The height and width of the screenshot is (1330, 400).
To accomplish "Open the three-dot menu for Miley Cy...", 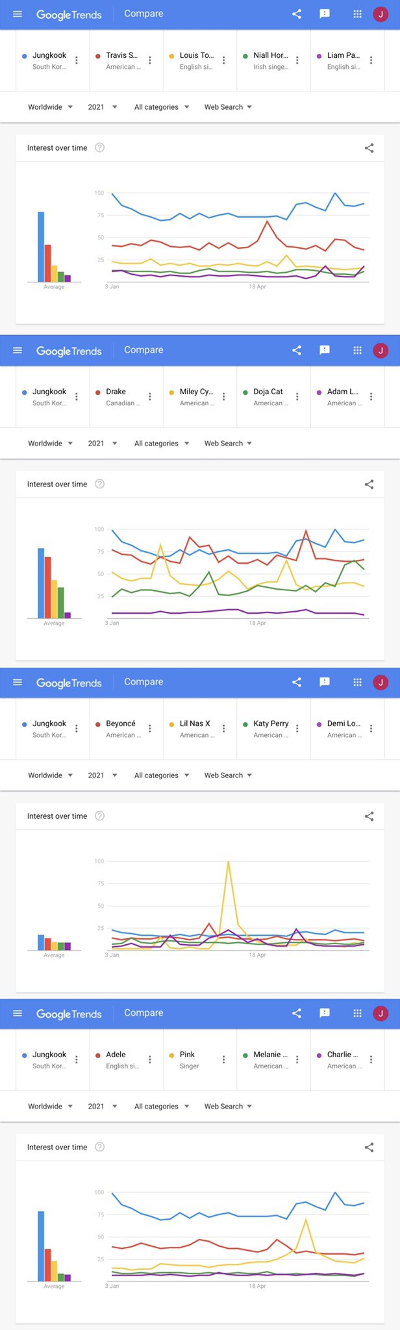I will pos(224,397).
